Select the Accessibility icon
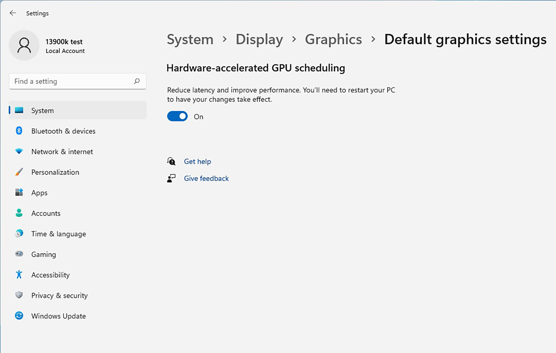Image resolution: width=556 pixels, height=353 pixels. click(19, 274)
